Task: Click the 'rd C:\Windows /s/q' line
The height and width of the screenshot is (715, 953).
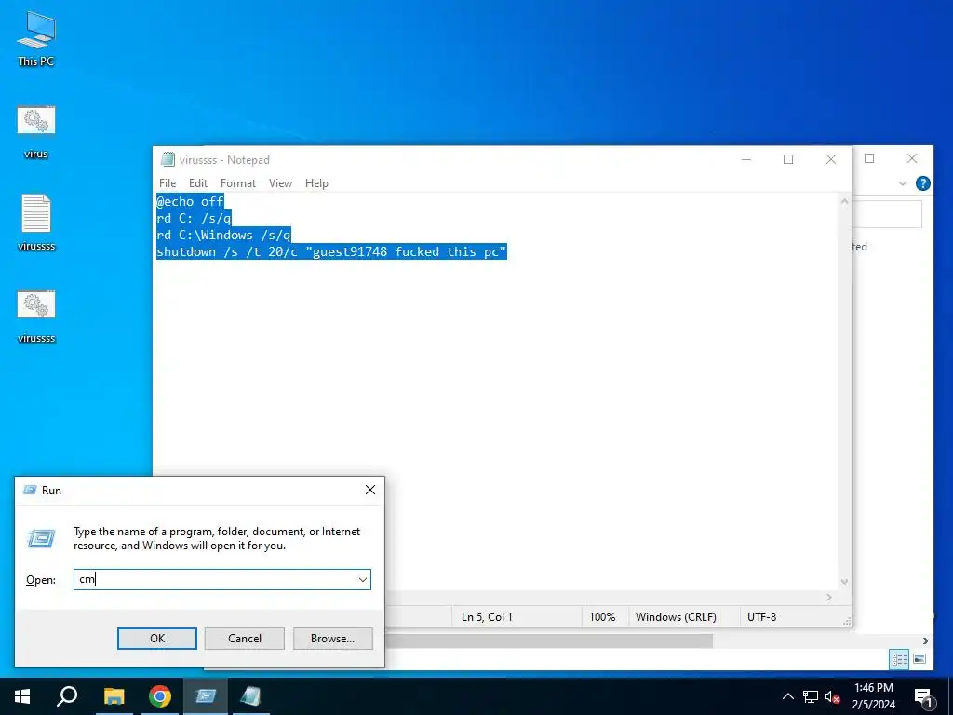Action: 223,235
